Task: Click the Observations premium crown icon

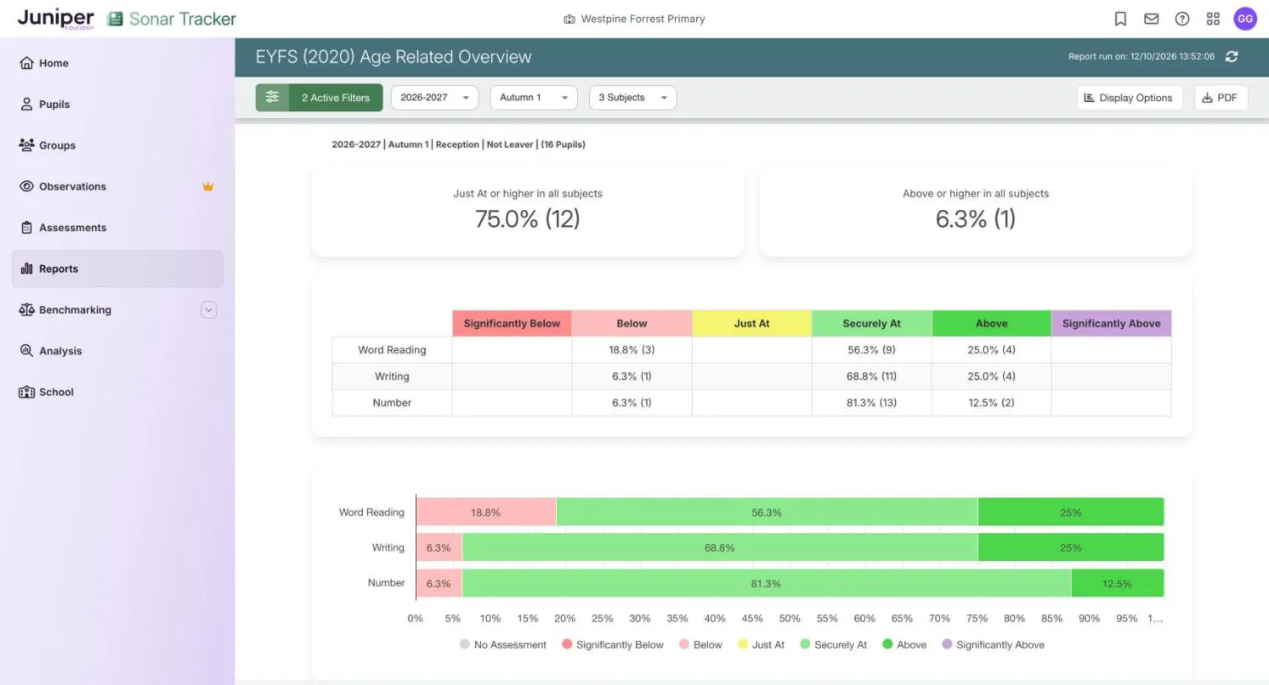Action: 208,186
